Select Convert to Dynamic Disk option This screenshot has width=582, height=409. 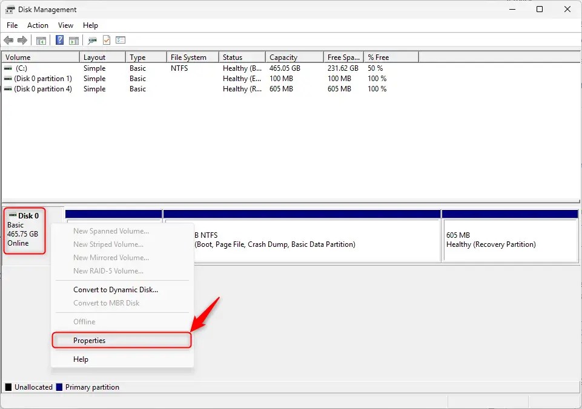coord(122,290)
